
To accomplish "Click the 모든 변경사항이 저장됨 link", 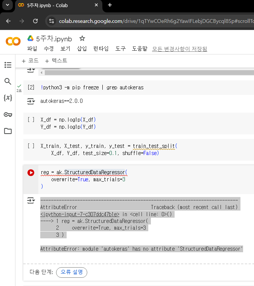I will coord(179,49).
